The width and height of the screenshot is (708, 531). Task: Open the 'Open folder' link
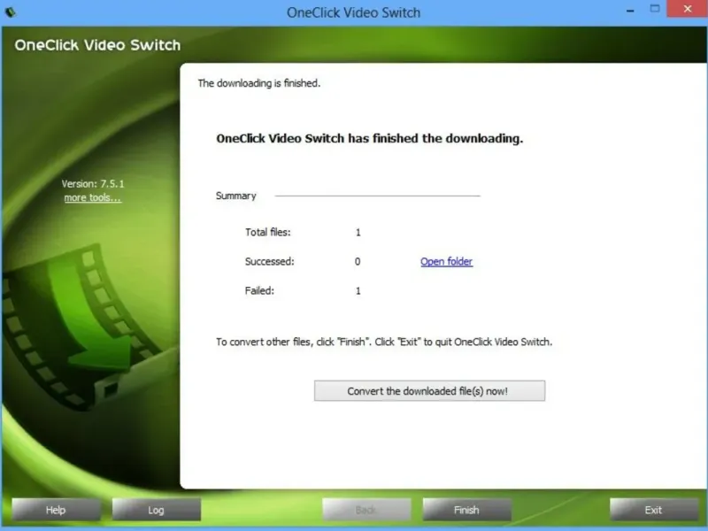[447, 261]
